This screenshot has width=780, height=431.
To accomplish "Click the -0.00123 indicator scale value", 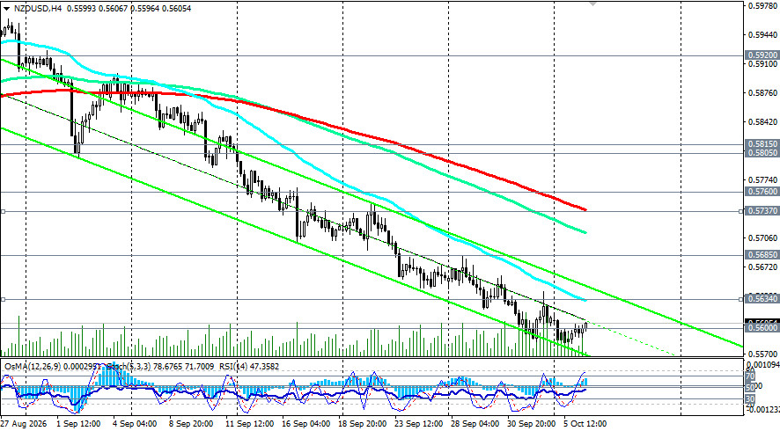I will tap(762, 409).
